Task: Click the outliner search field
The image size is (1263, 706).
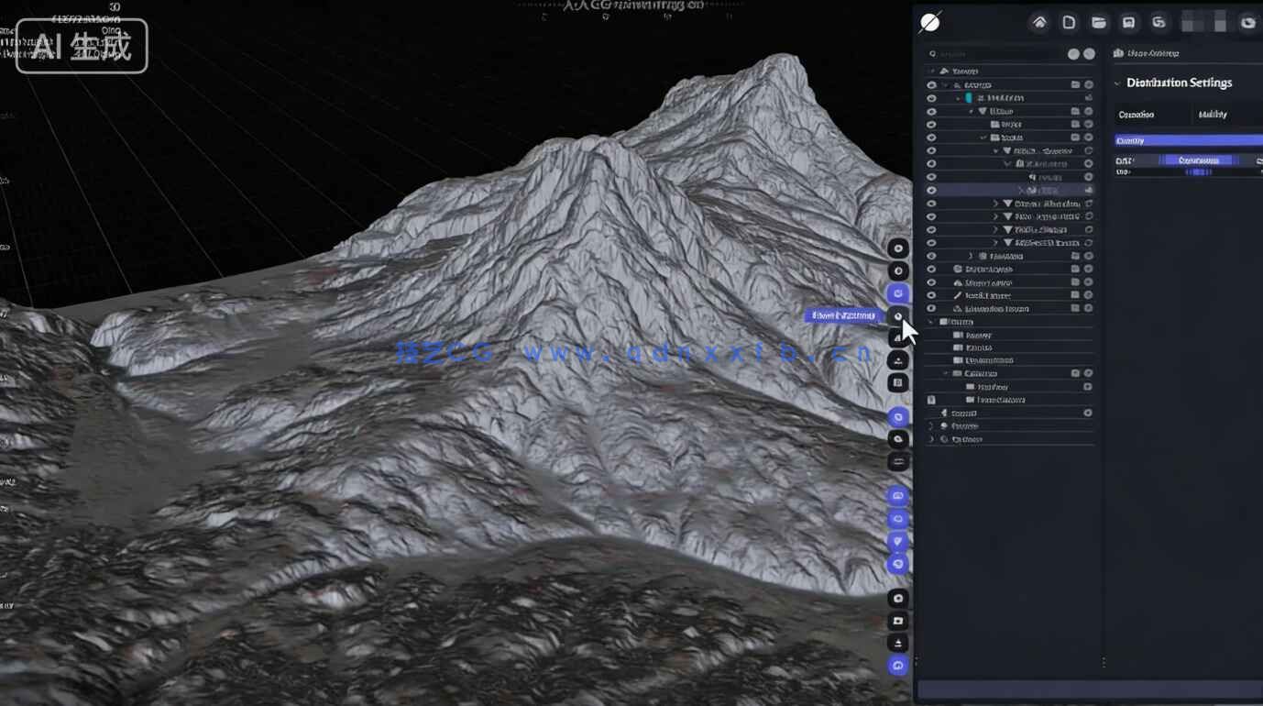Action: pyautogui.click(x=994, y=54)
